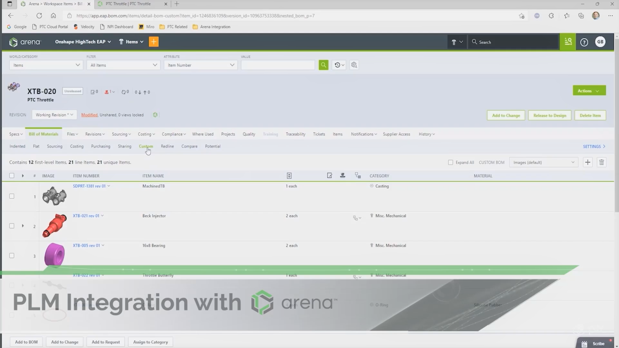Check the XTB-005 row checkbox

(12, 256)
